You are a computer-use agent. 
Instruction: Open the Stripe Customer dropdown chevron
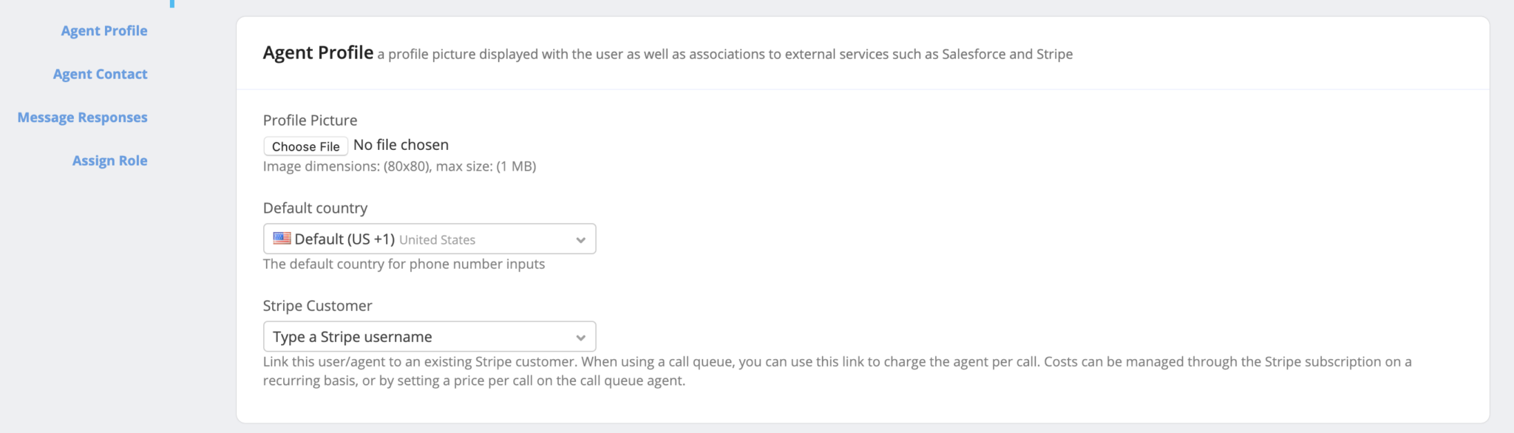point(580,338)
